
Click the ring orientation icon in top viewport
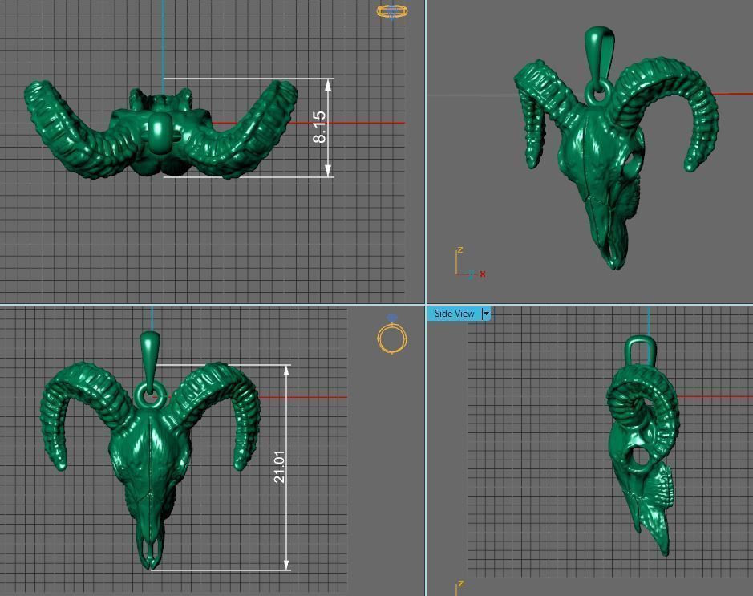coord(392,11)
